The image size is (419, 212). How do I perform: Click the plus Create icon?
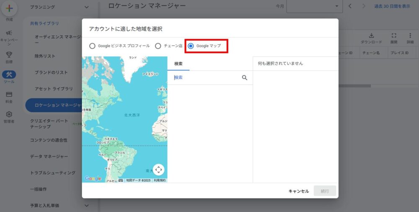click(x=9, y=9)
